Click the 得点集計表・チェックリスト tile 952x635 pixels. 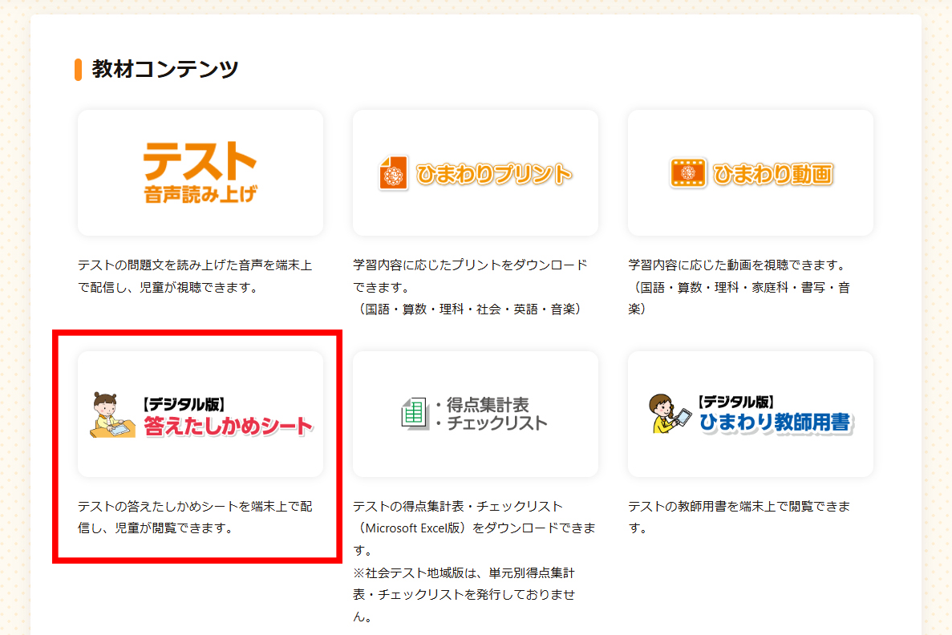[x=476, y=413]
